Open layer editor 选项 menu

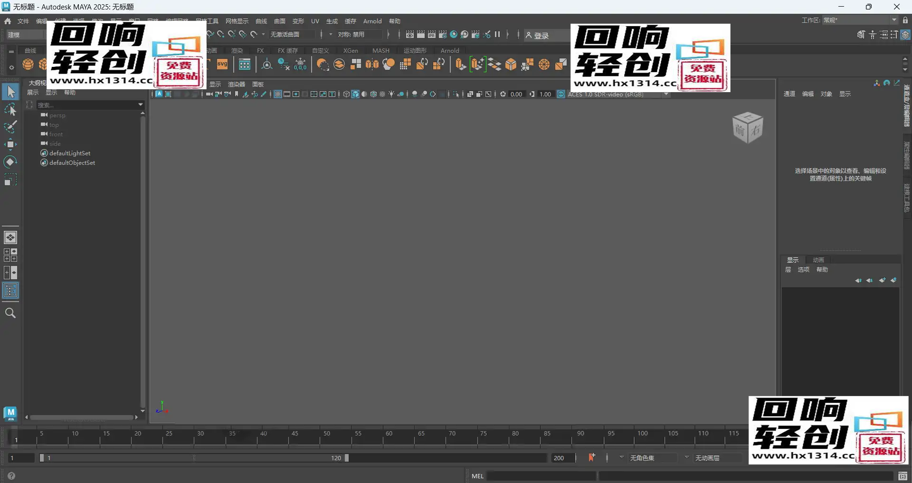pos(803,269)
